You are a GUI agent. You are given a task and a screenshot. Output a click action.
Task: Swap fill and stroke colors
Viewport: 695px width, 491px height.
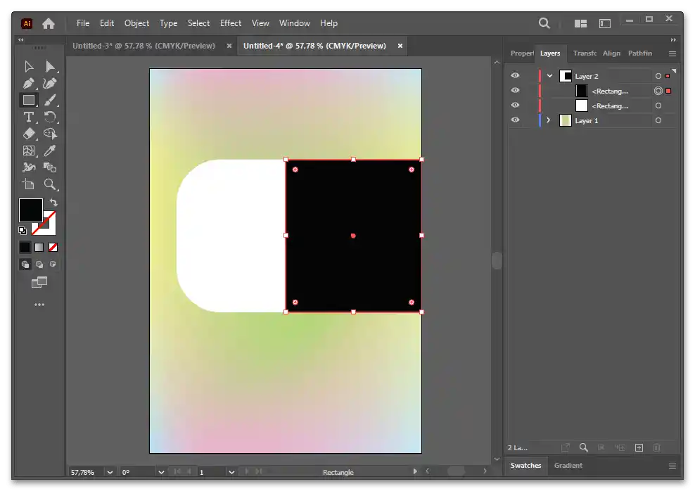pos(53,203)
